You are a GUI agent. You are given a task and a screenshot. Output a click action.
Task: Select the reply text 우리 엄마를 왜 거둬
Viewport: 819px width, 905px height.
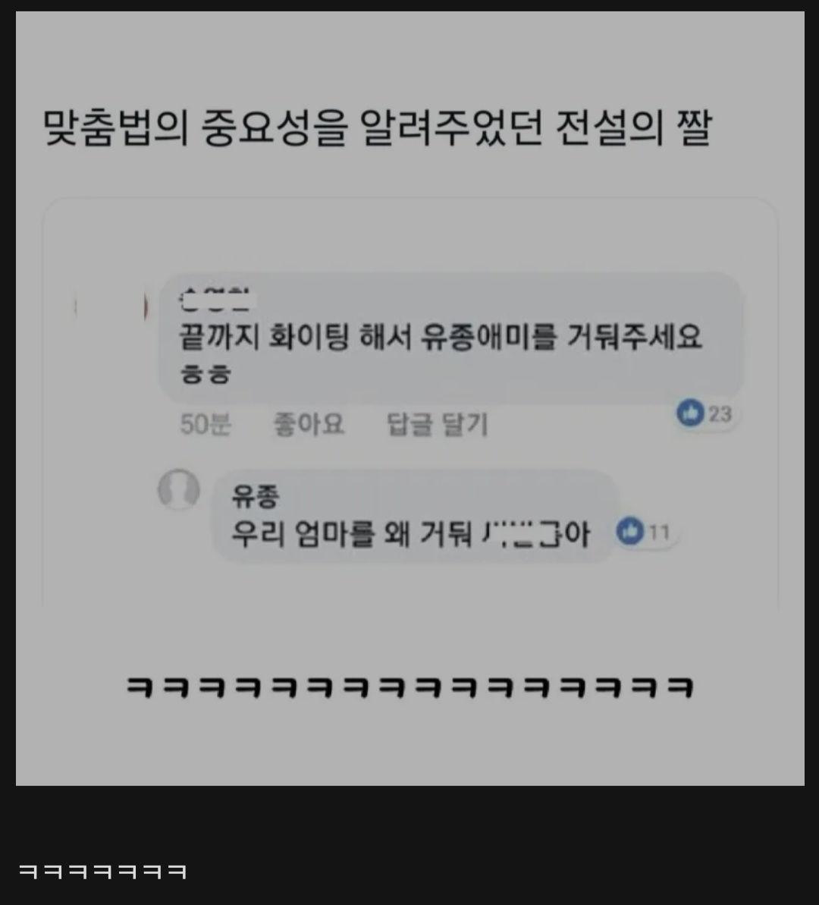point(352,534)
